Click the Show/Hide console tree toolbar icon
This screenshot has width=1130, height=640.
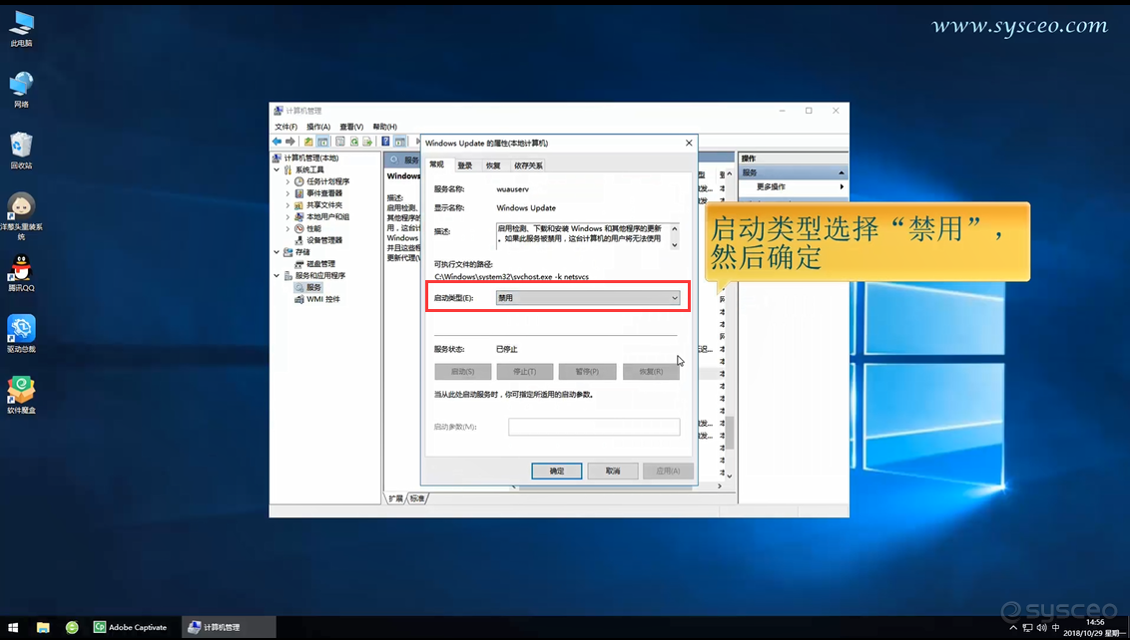pos(322,142)
